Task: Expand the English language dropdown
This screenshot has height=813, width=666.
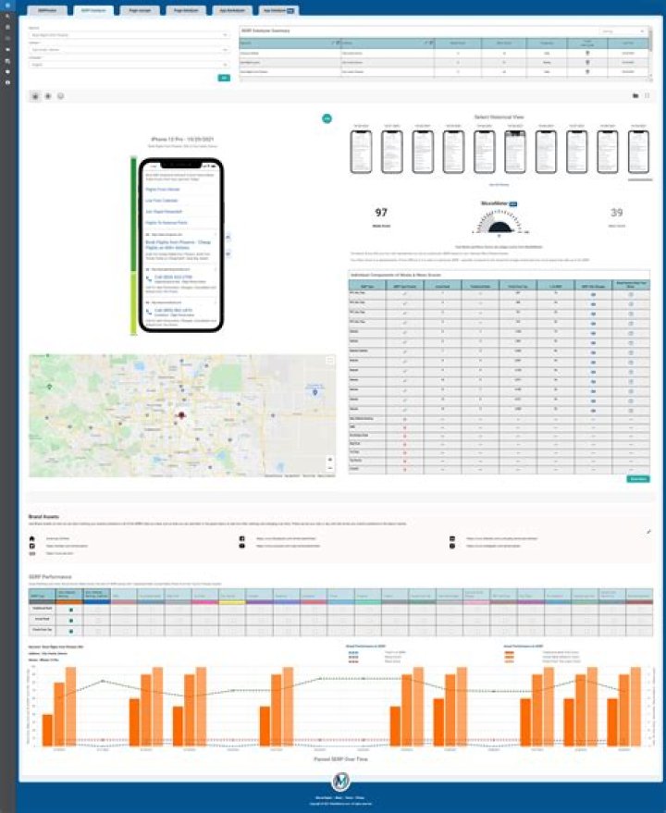Action: pos(128,65)
